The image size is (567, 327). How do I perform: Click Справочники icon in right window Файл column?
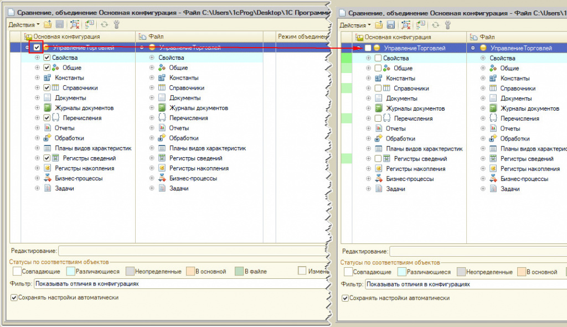pos(493,88)
